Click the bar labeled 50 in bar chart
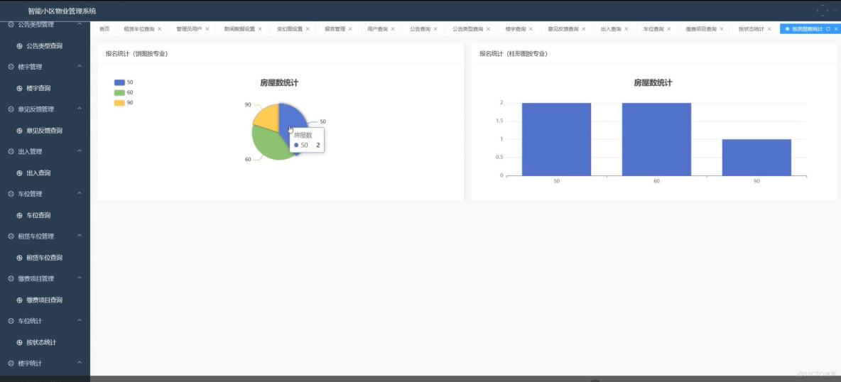This screenshot has width=841, height=382. tap(556, 139)
